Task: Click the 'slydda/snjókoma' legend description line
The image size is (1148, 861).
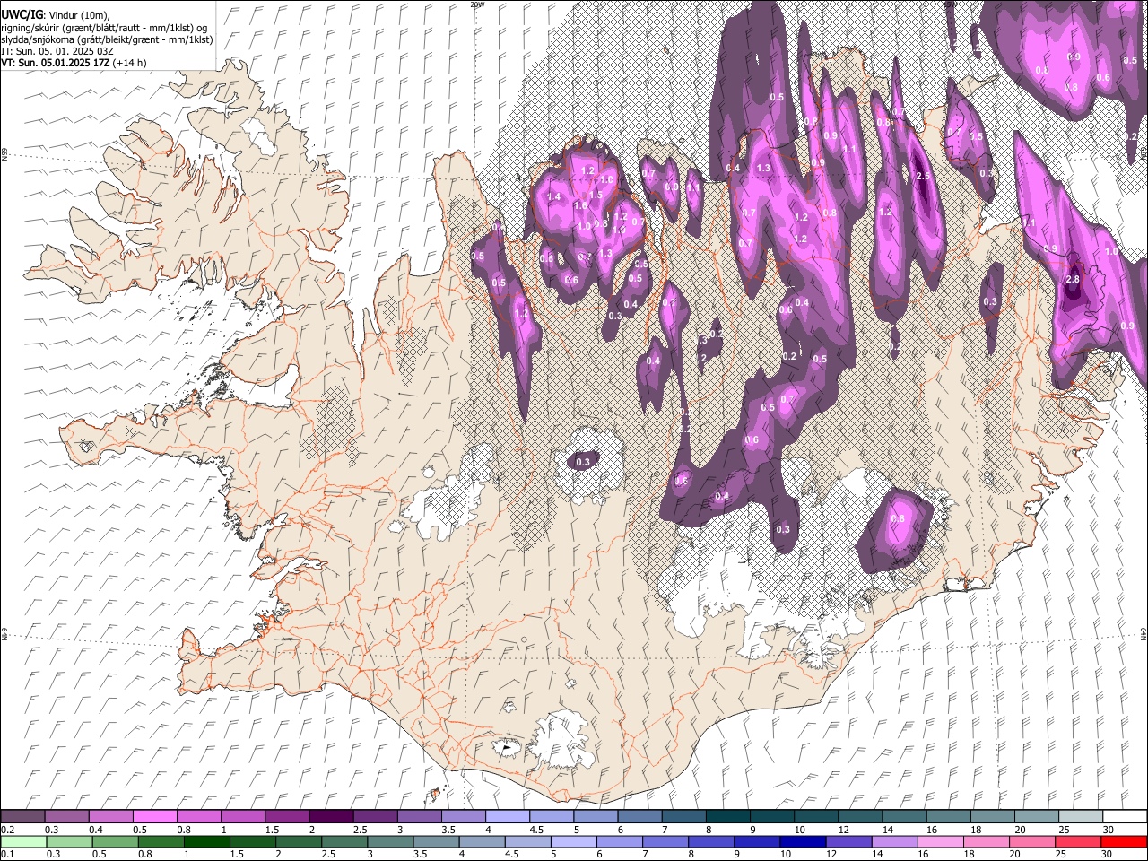Action: pos(107,39)
